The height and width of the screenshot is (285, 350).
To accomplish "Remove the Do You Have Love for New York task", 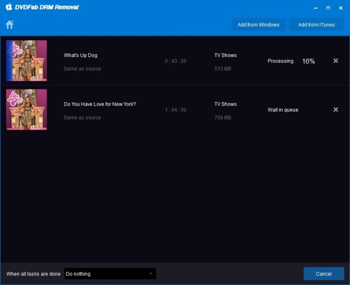I will click(x=335, y=109).
